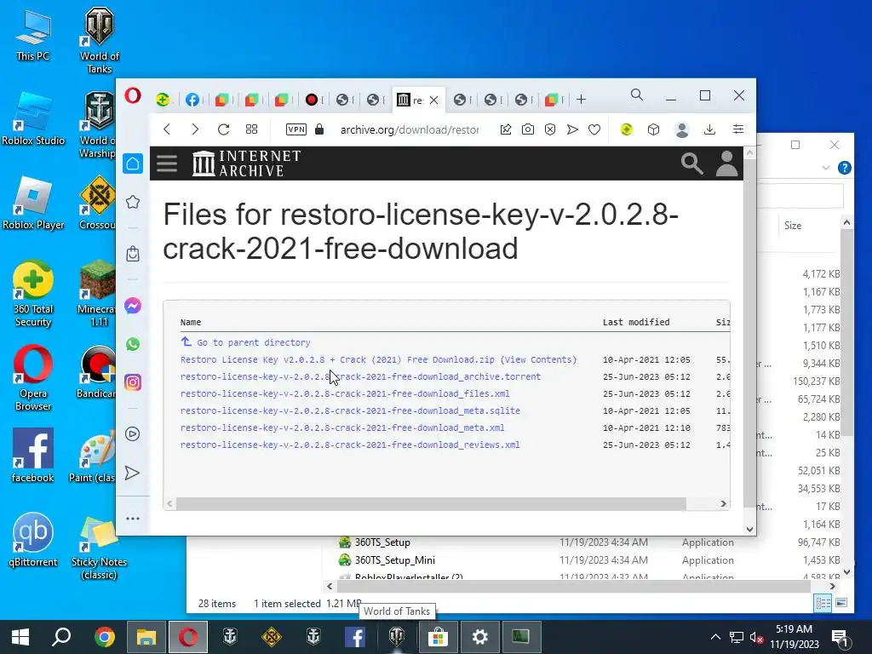Open Instagram in Opera sidebar
Image resolution: width=872 pixels, height=654 pixels.
tap(132, 382)
